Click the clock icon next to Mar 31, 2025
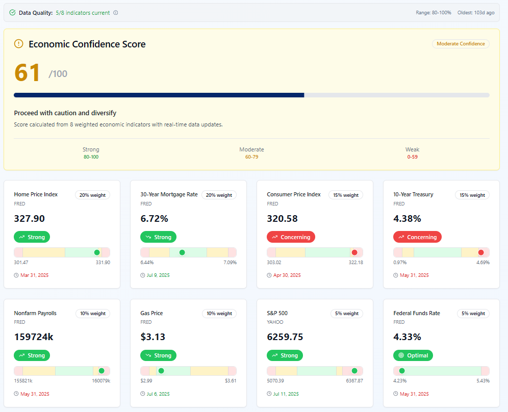The image size is (508, 412). 16,275
